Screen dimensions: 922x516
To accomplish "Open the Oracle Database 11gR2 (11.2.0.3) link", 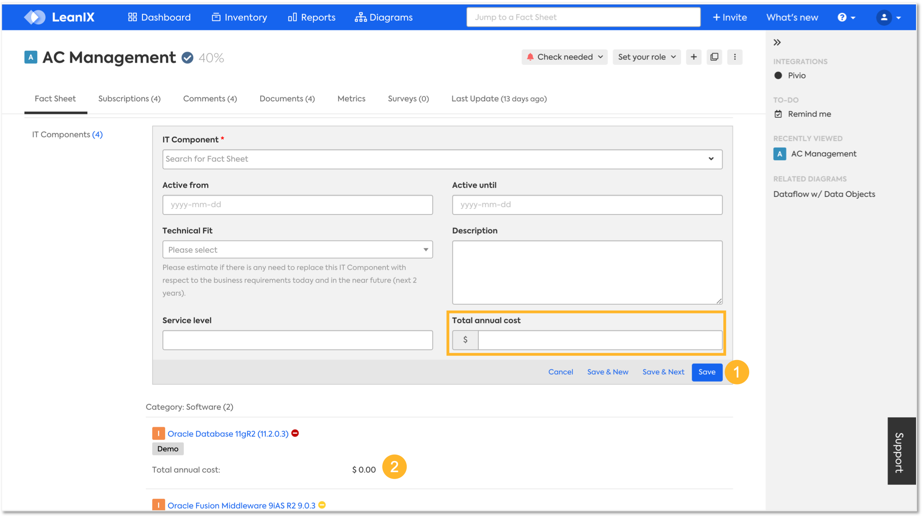I will point(228,434).
